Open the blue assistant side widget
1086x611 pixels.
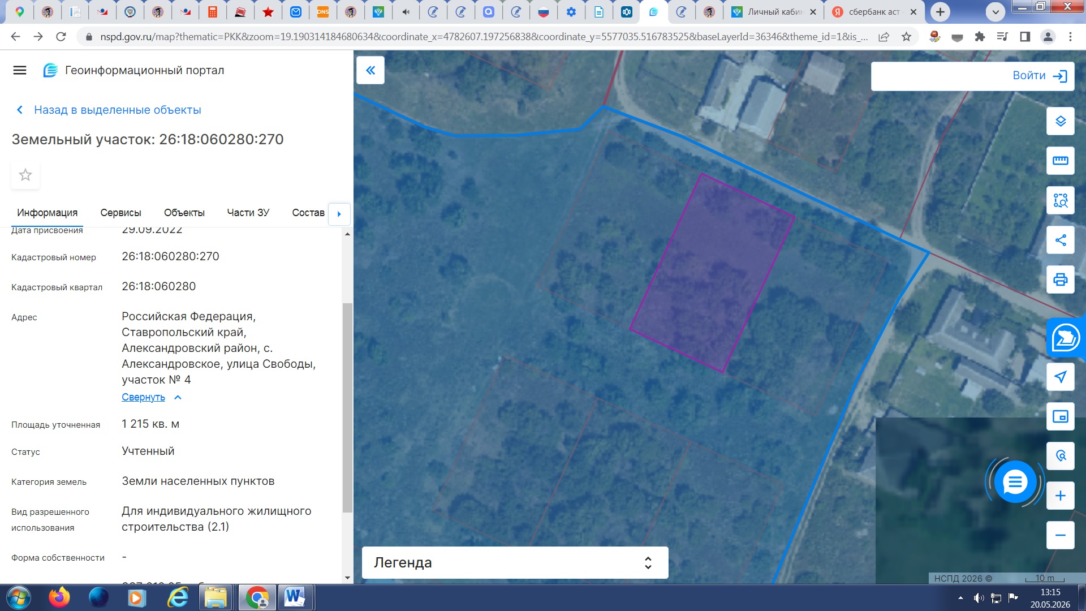tap(1066, 338)
